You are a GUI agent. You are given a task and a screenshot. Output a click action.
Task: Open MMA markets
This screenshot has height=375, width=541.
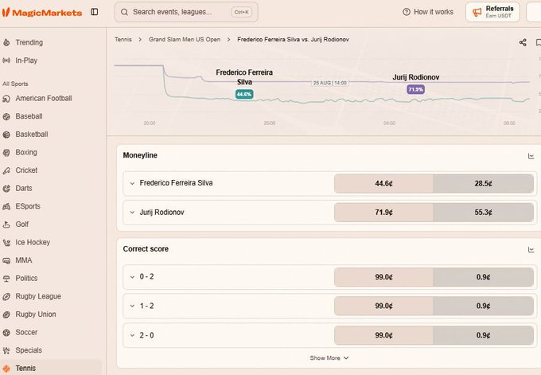[x=24, y=260]
